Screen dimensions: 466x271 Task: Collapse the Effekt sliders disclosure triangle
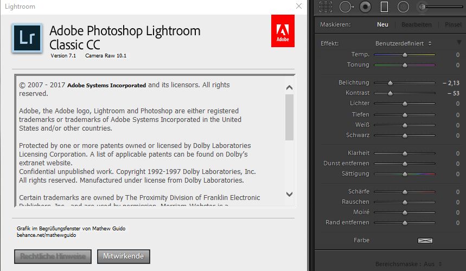(x=459, y=43)
